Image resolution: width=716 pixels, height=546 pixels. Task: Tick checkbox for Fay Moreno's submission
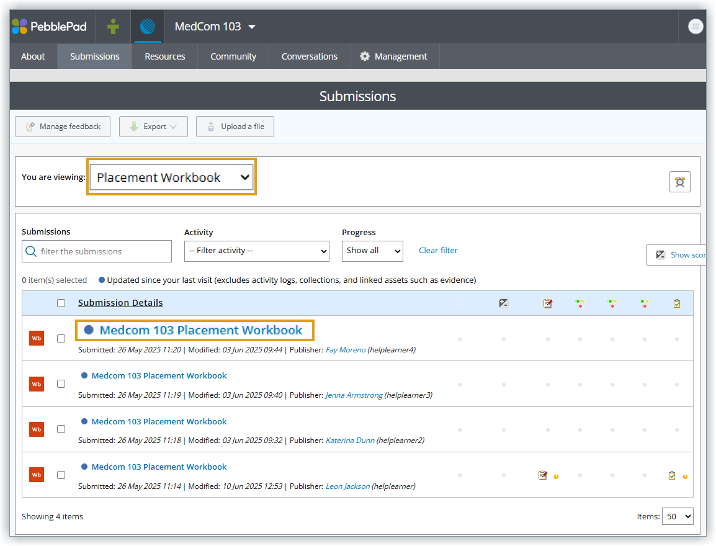pyautogui.click(x=61, y=338)
